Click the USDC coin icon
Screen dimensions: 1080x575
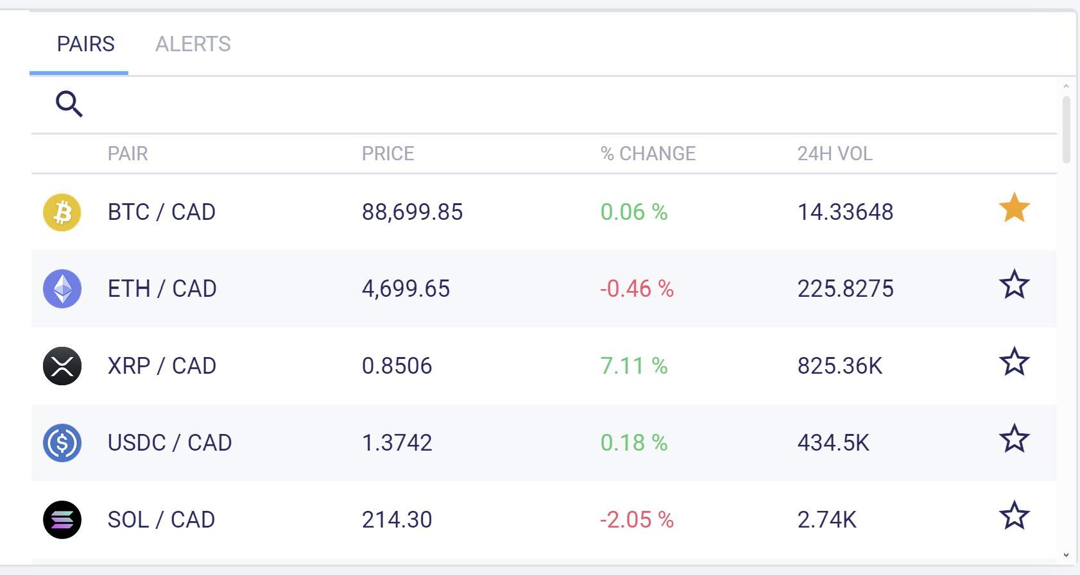62,443
